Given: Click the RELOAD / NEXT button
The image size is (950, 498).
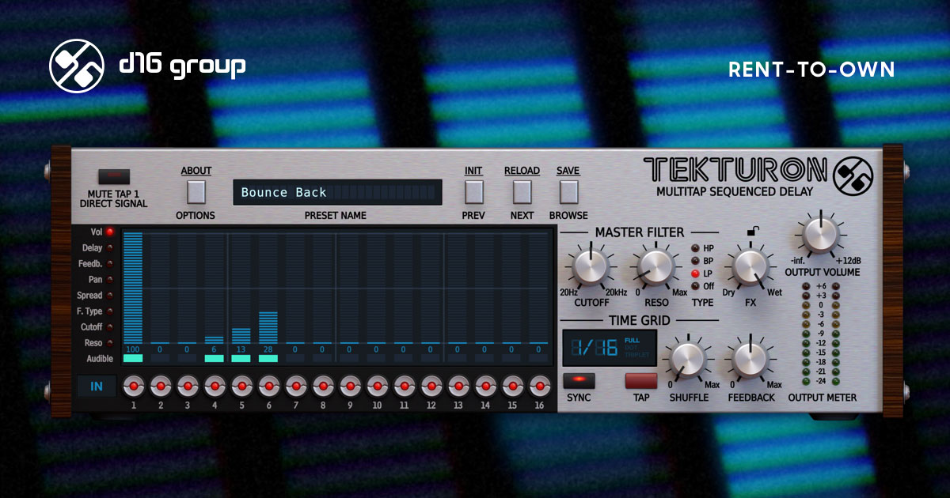Looking at the screenshot, I should click(522, 192).
